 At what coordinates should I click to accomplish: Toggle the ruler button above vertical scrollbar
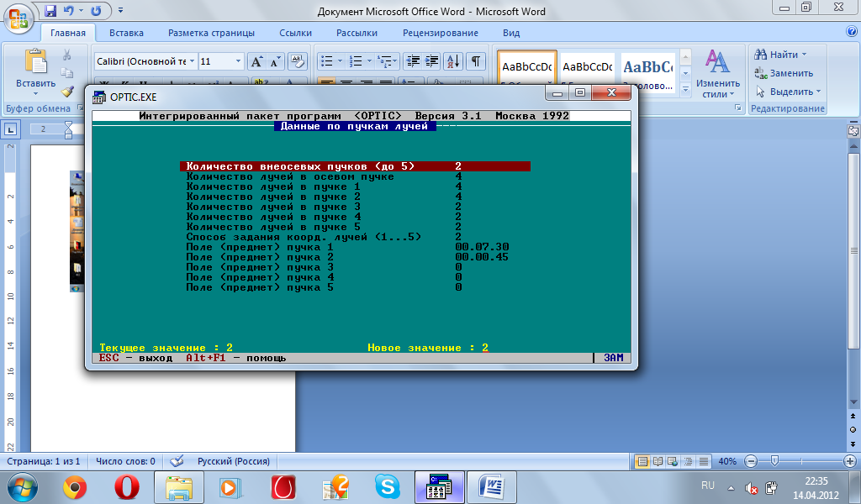[853, 131]
